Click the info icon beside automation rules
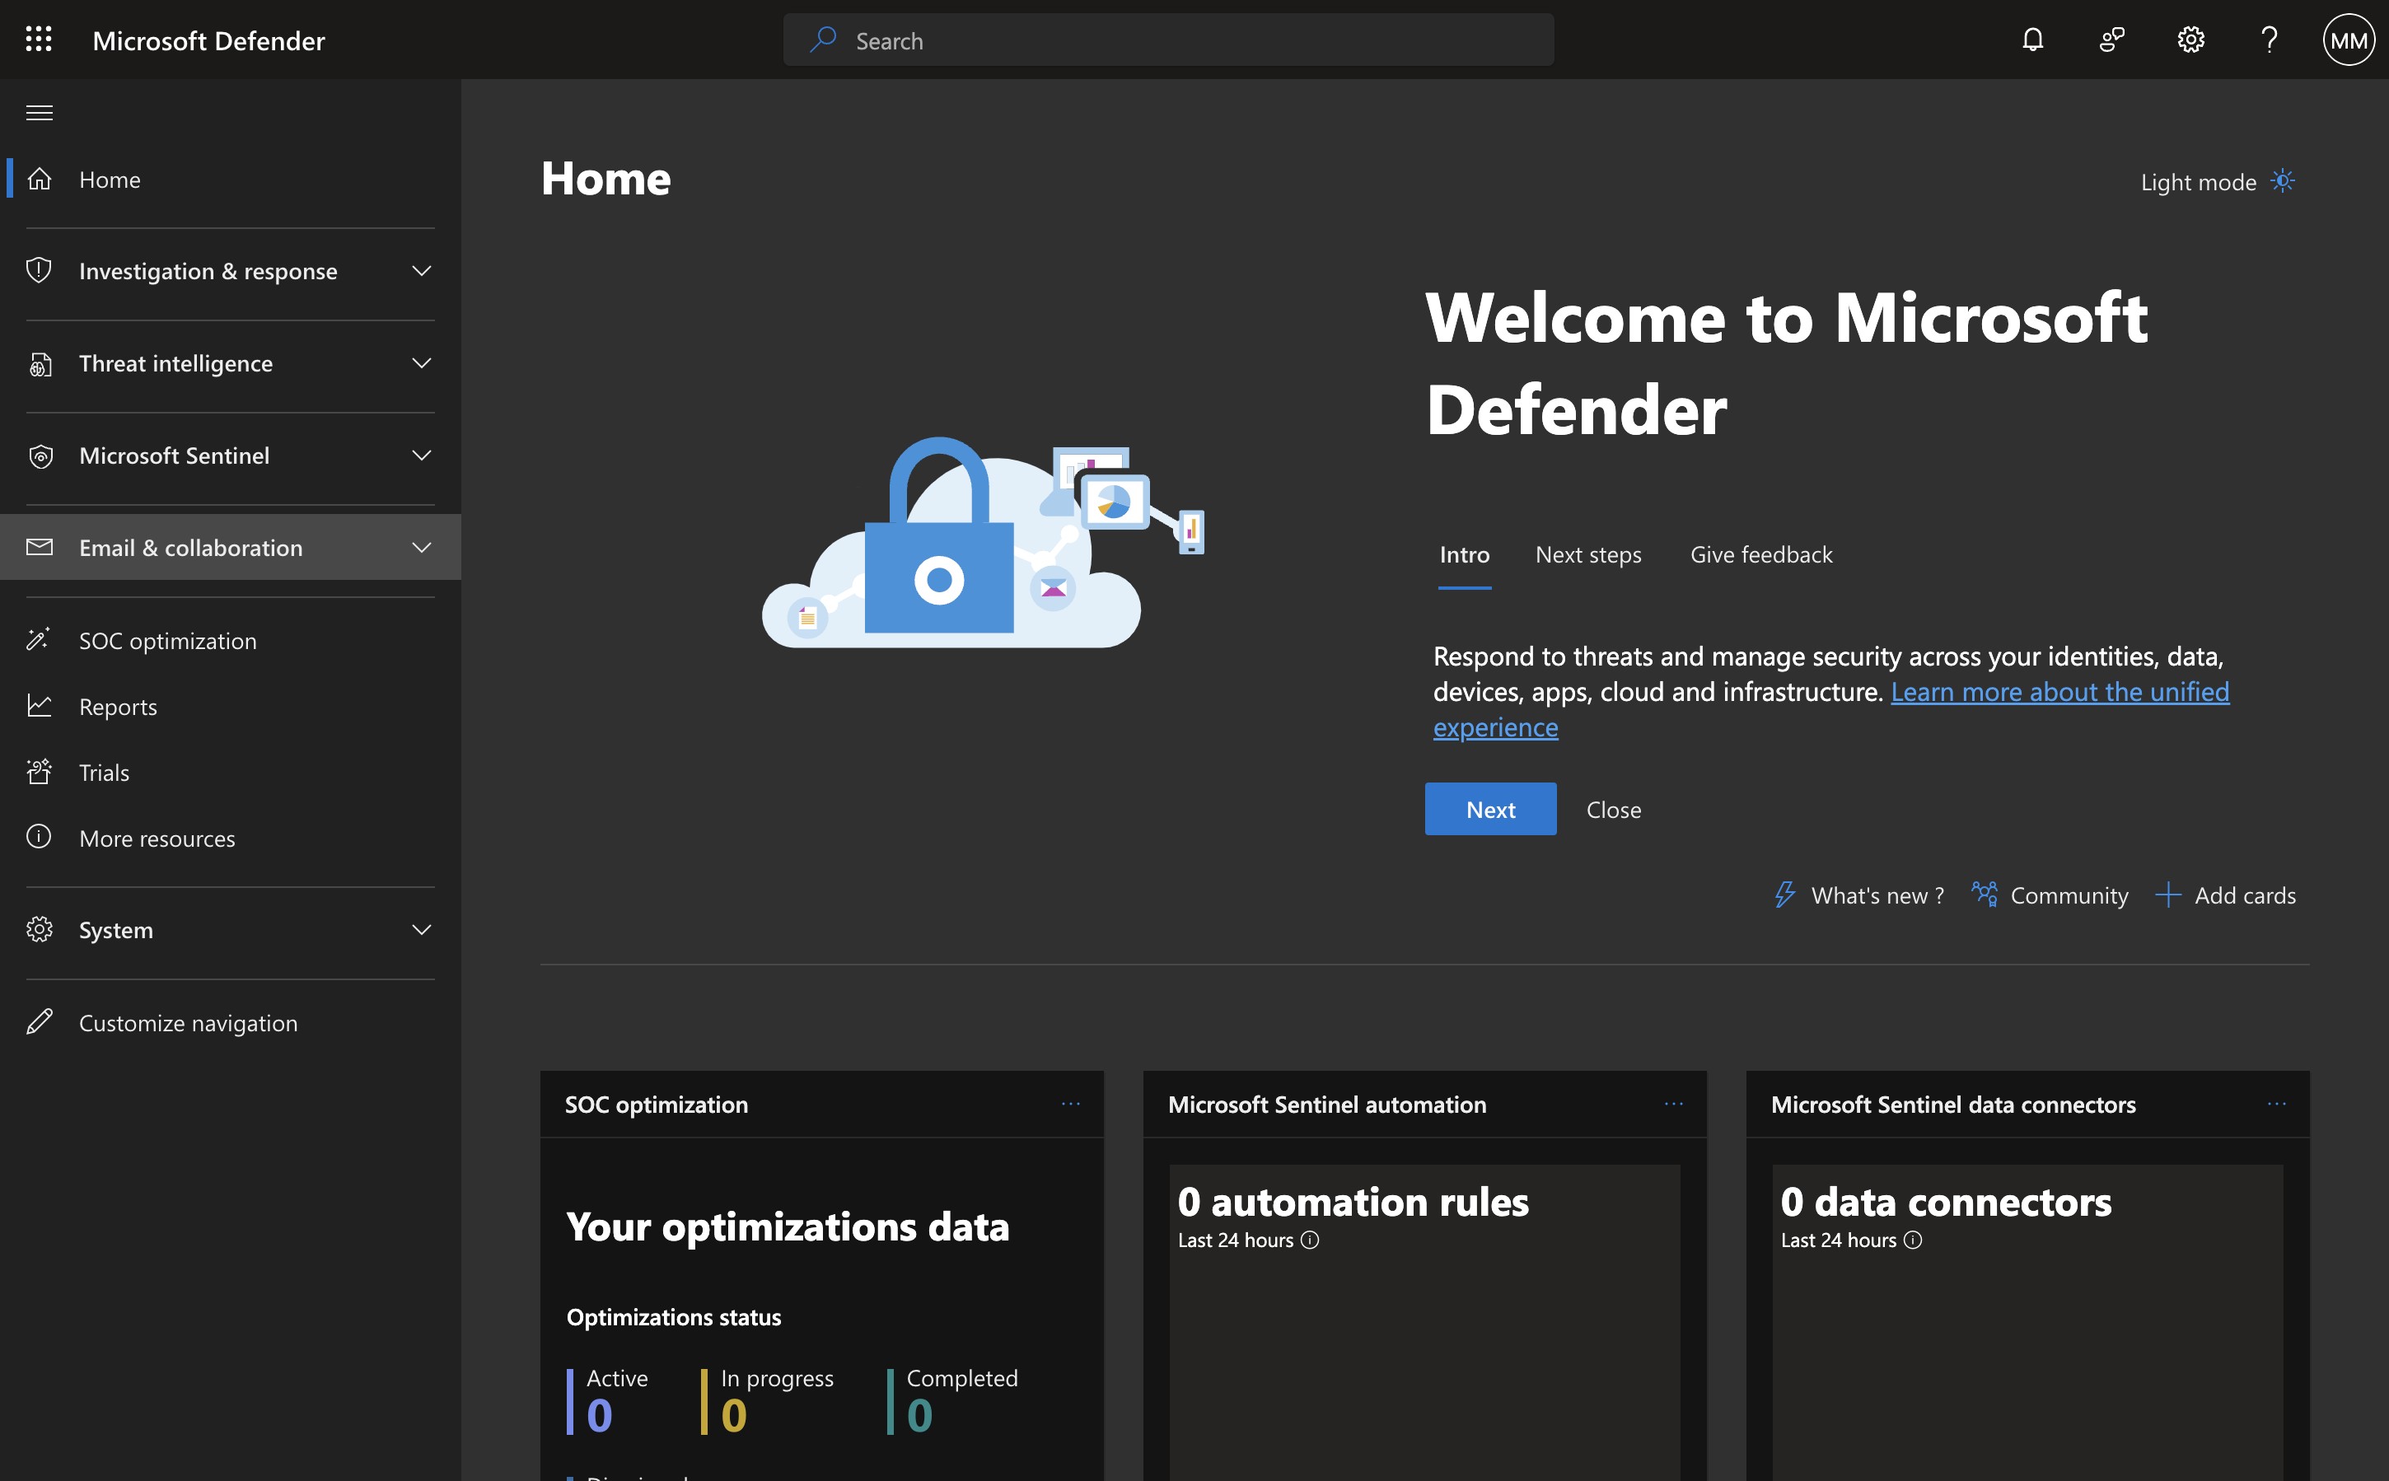The width and height of the screenshot is (2389, 1481). pyautogui.click(x=1310, y=1240)
